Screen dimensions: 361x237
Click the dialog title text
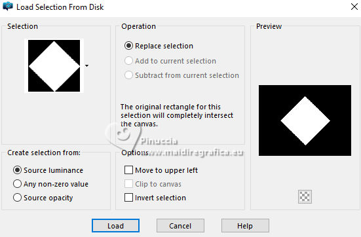click(60, 7)
